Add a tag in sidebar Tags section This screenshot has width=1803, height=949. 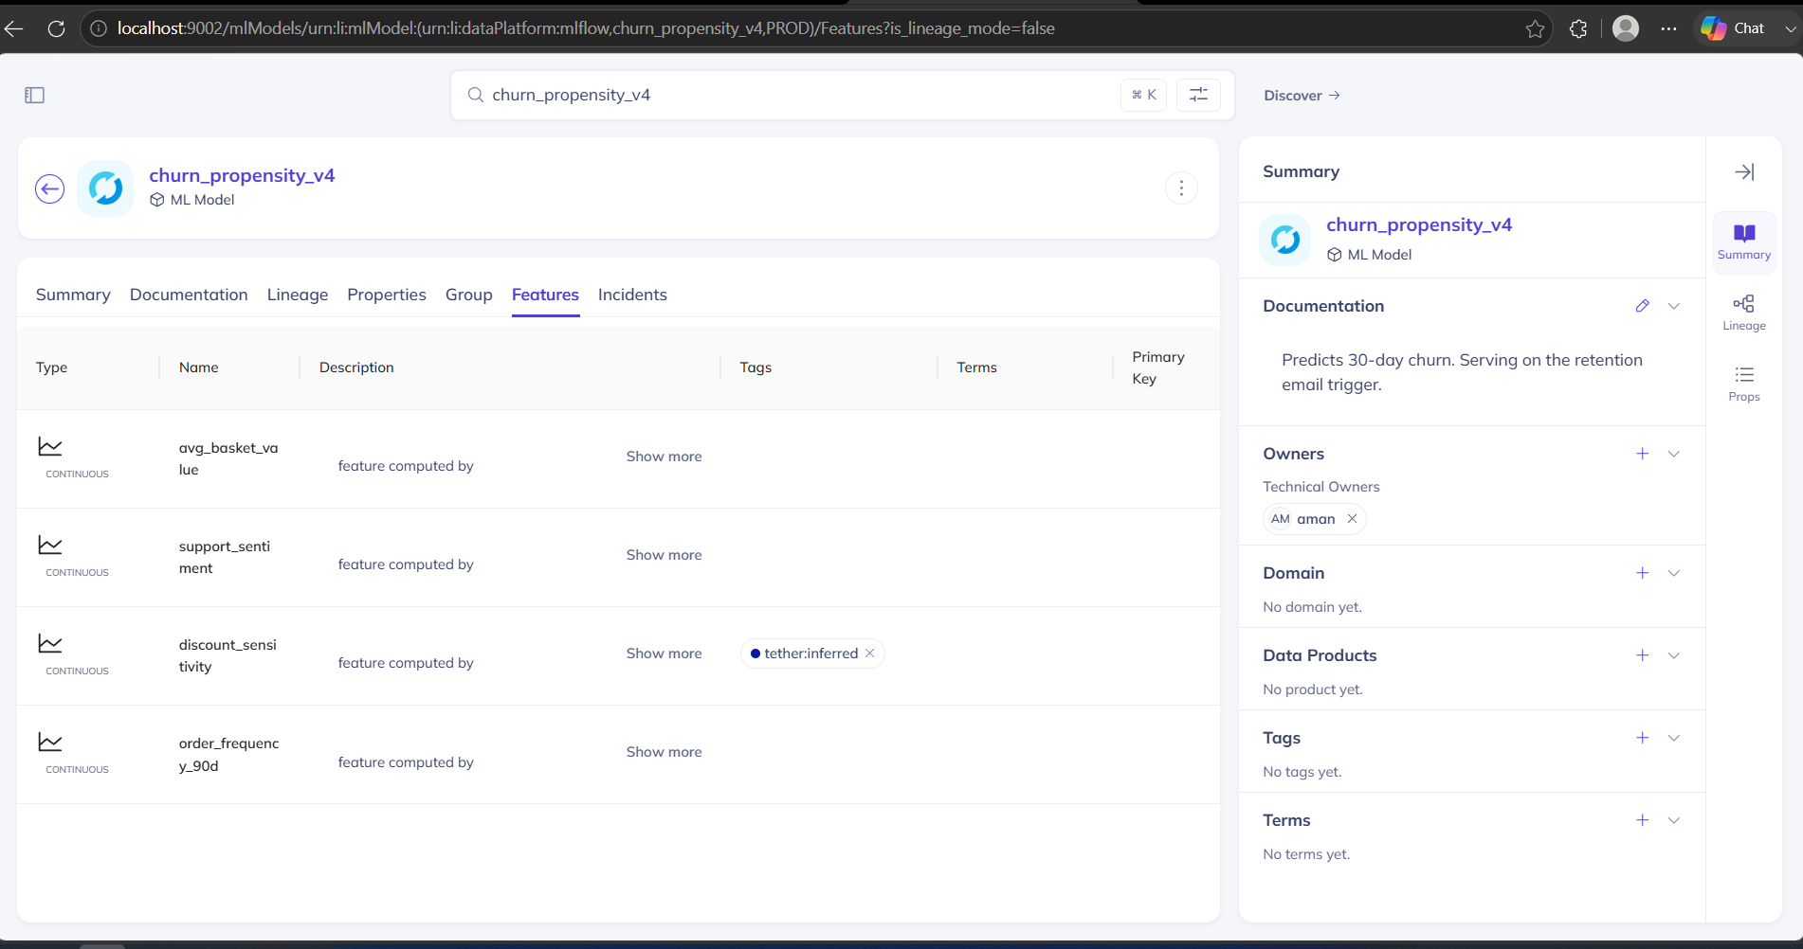[1643, 738]
